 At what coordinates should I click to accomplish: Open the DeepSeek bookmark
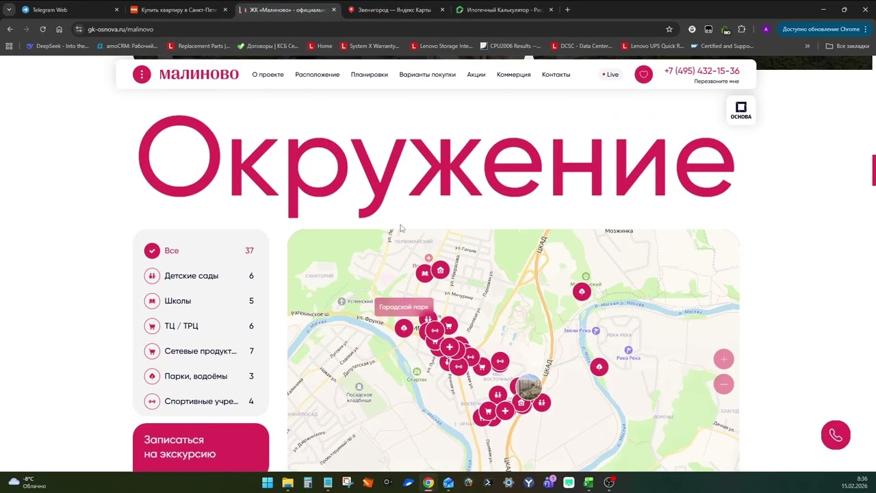[57, 46]
